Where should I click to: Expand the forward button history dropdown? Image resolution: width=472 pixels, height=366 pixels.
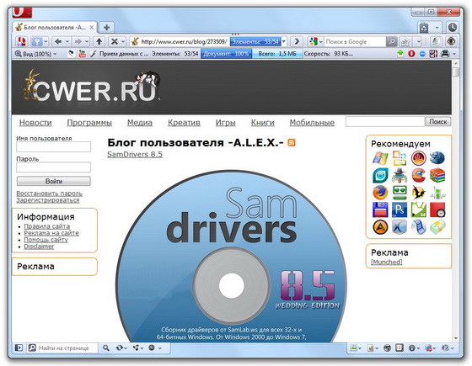point(87,41)
